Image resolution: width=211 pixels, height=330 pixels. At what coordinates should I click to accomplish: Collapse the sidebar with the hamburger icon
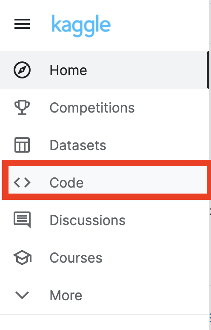22,24
